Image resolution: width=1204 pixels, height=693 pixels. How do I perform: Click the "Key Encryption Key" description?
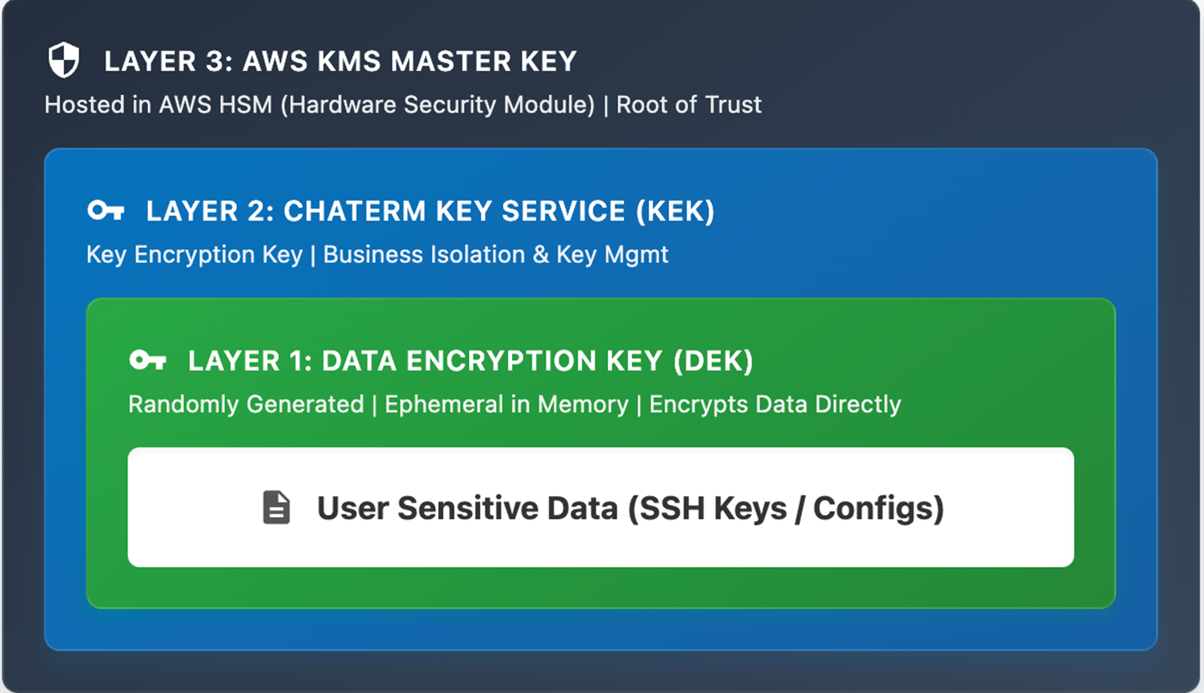194,254
